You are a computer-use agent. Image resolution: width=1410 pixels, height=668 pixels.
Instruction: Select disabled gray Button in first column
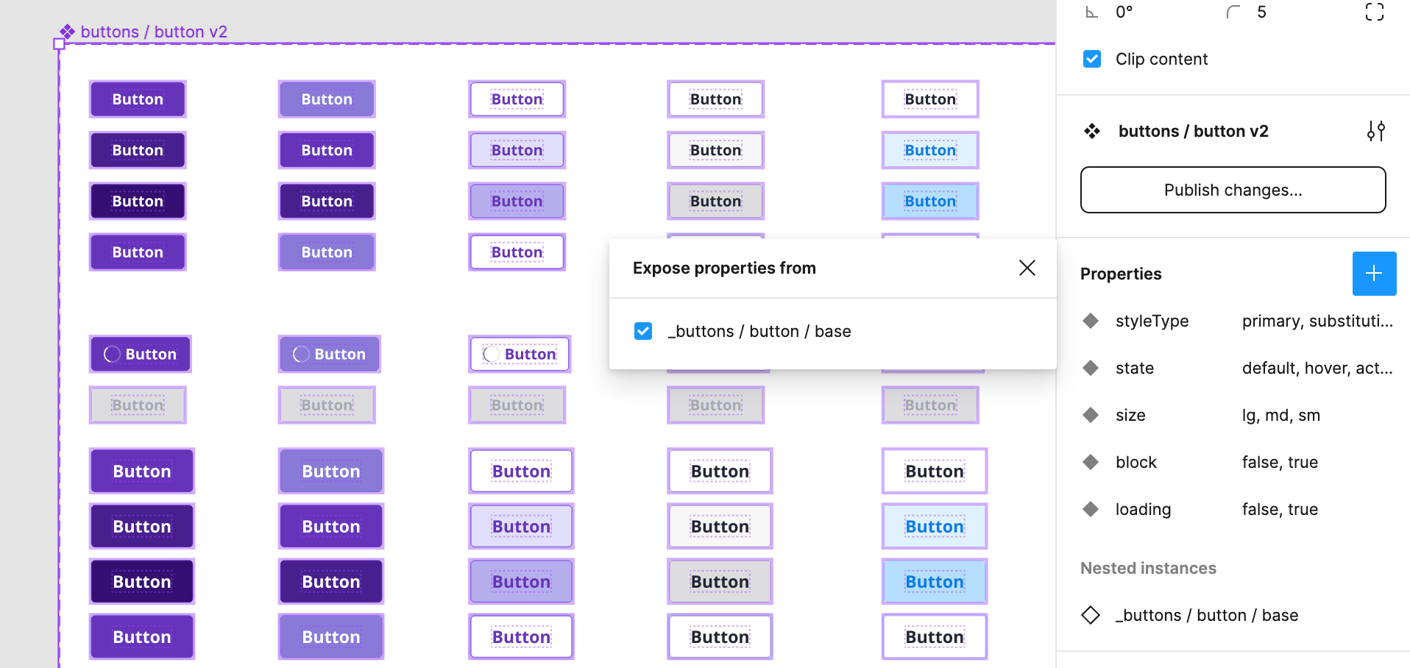tap(138, 405)
